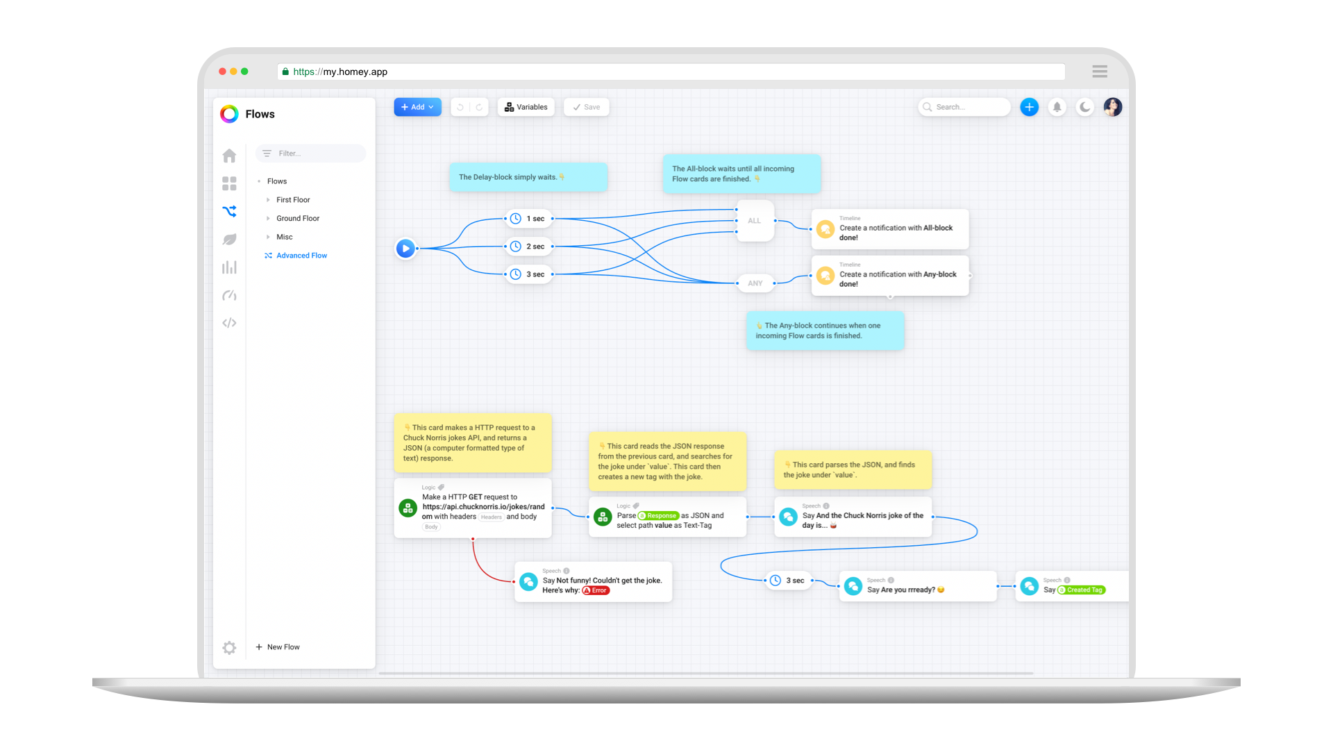
Task: Expand the Ground Floor folder
Action: click(268, 218)
